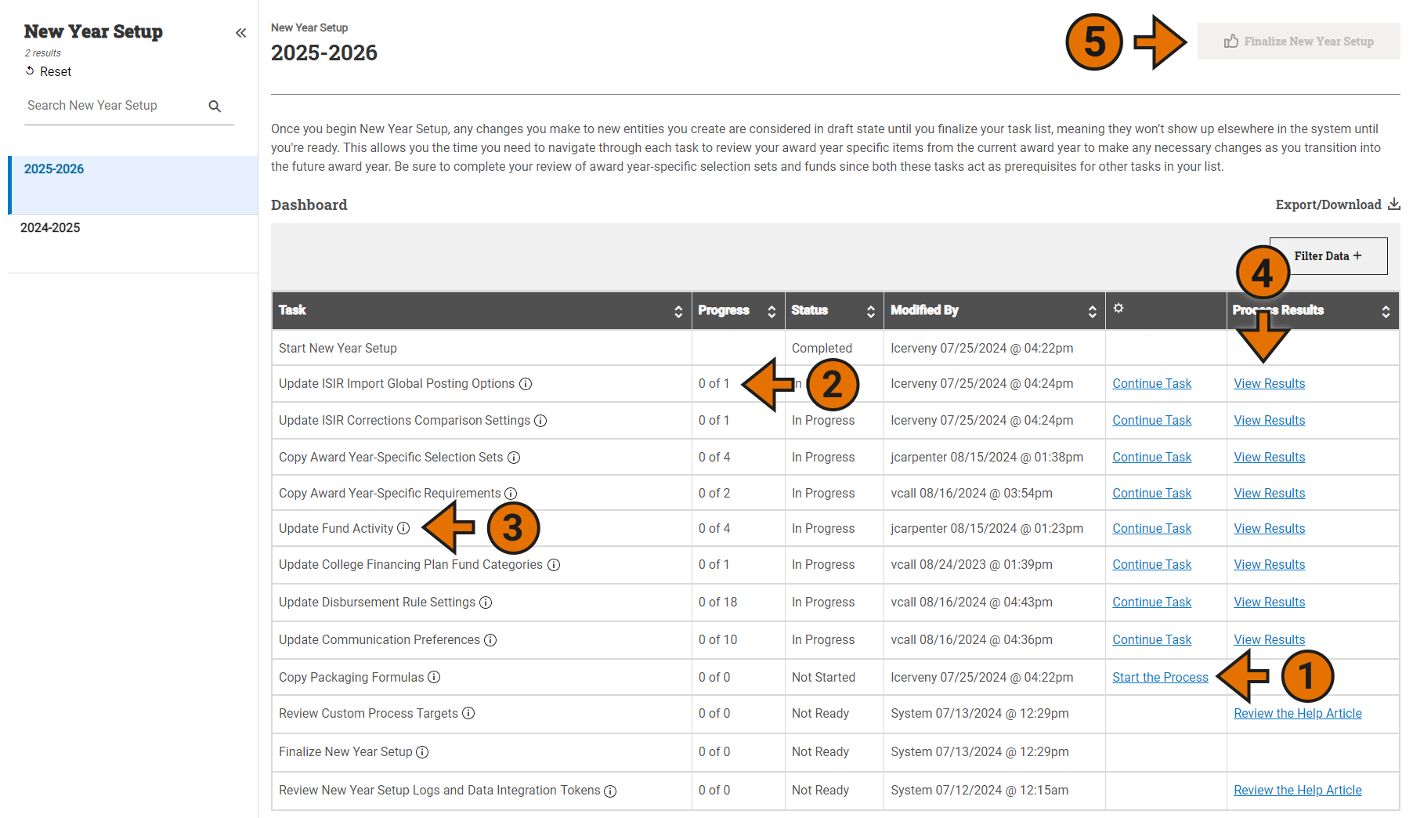Click the Start New Year Setup task cell

click(x=482, y=349)
